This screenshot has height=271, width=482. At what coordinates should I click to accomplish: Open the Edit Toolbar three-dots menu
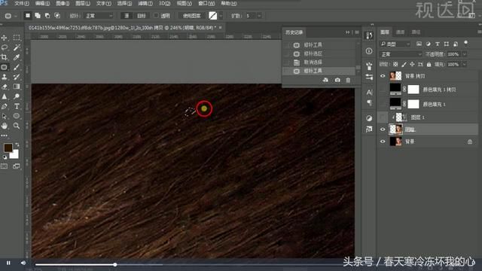point(5,135)
